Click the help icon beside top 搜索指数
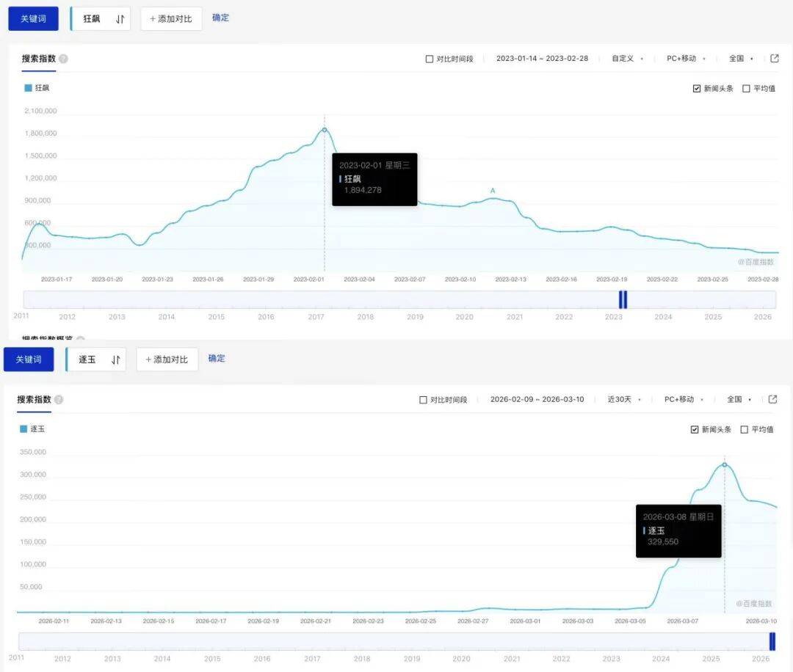 [x=64, y=59]
